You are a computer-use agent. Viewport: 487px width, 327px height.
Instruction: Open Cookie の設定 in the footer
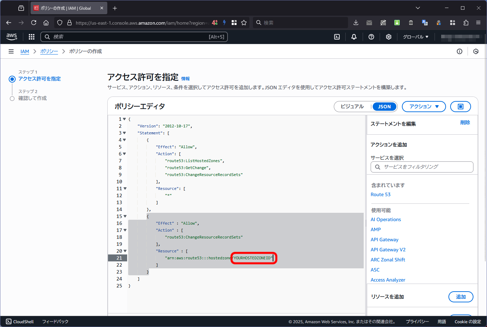click(x=468, y=322)
